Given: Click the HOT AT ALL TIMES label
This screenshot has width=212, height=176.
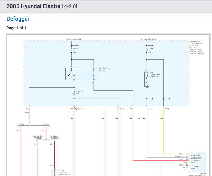Looking at the screenshot, I should tap(73, 39).
